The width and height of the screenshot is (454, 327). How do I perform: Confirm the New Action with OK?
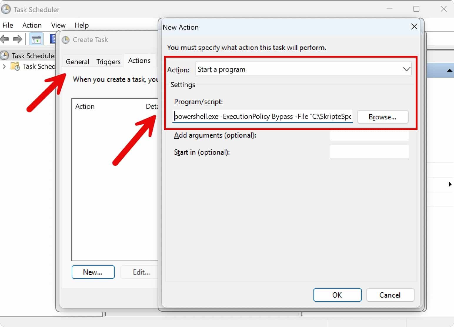pyautogui.click(x=337, y=295)
